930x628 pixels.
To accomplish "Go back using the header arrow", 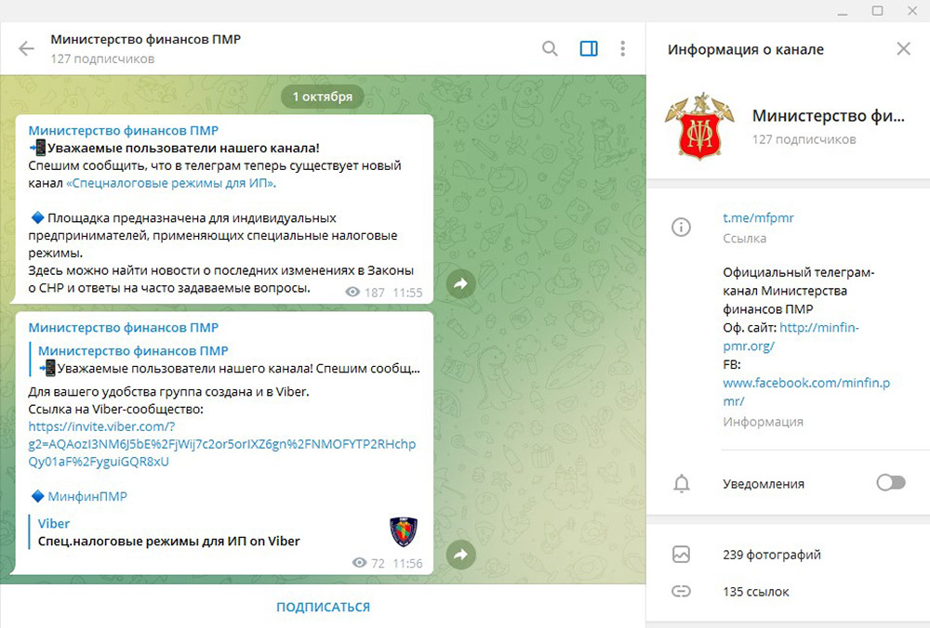I will click(x=27, y=48).
